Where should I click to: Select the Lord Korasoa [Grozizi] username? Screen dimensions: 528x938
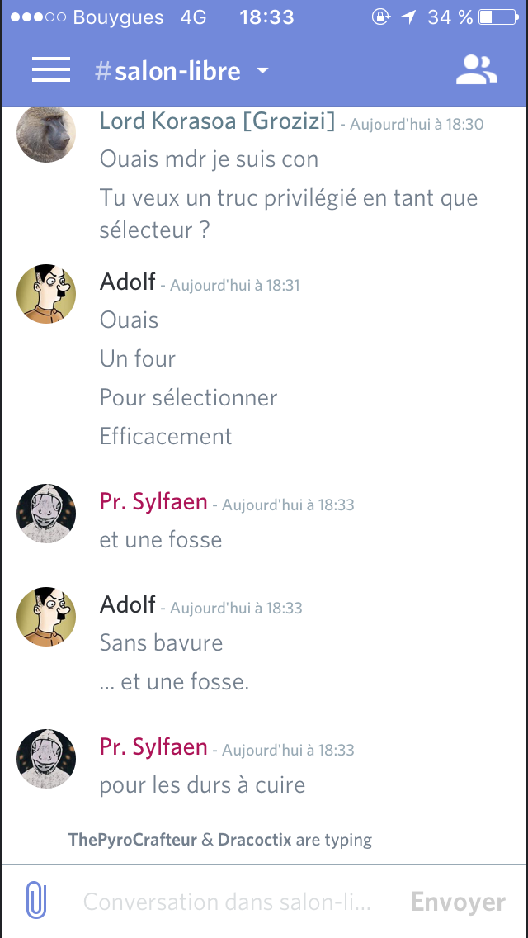coord(217,121)
